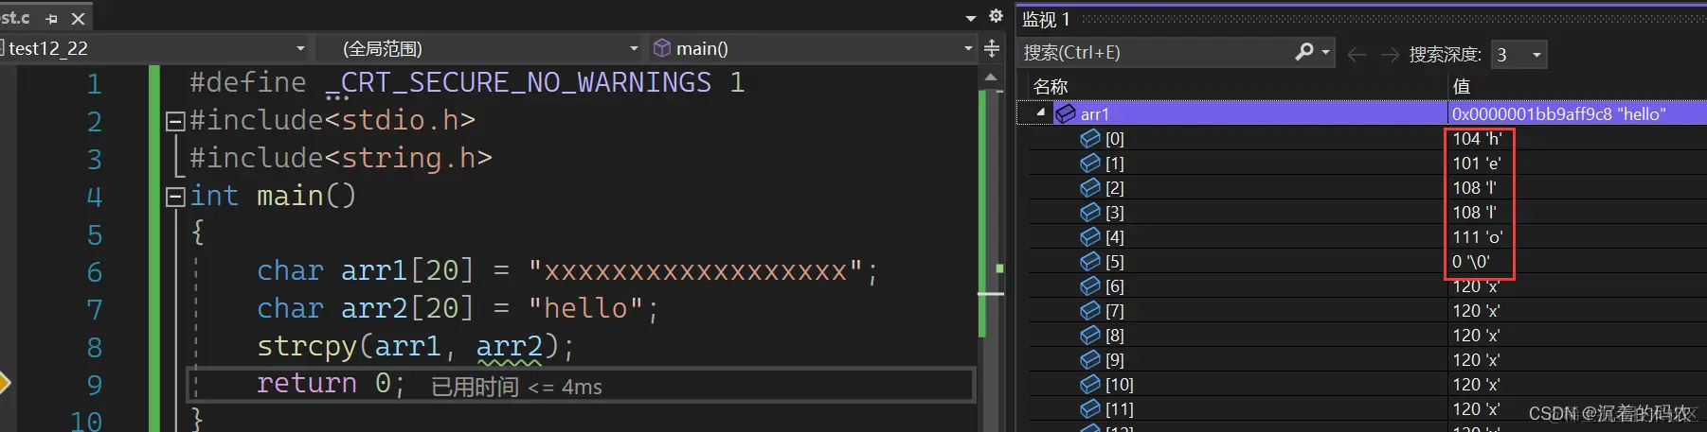The image size is (1707, 432).
Task: Open the editor tab list dropdown arrow
Action: click(x=970, y=18)
